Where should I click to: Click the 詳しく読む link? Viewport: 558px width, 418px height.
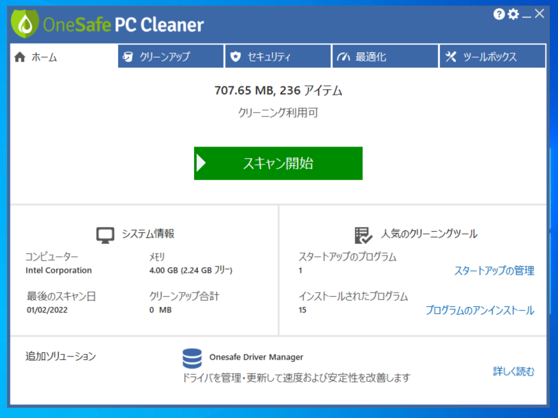[513, 371]
